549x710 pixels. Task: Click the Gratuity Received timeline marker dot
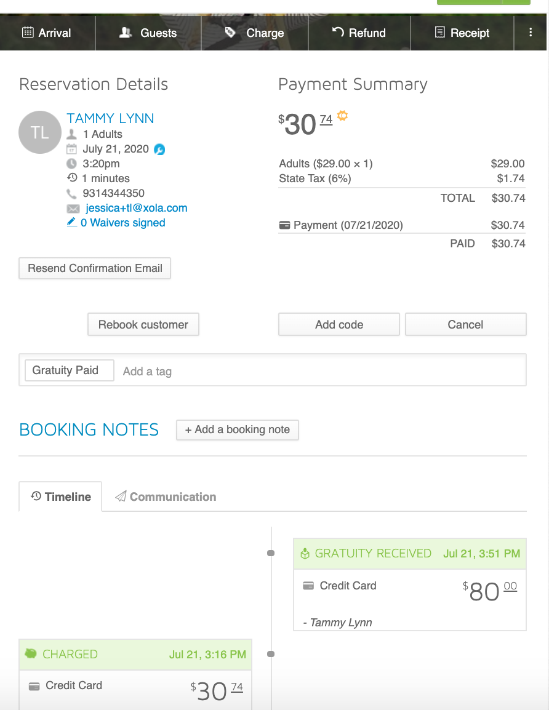click(x=271, y=553)
